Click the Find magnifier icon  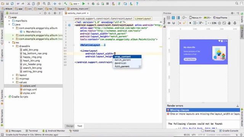point(44,3)
